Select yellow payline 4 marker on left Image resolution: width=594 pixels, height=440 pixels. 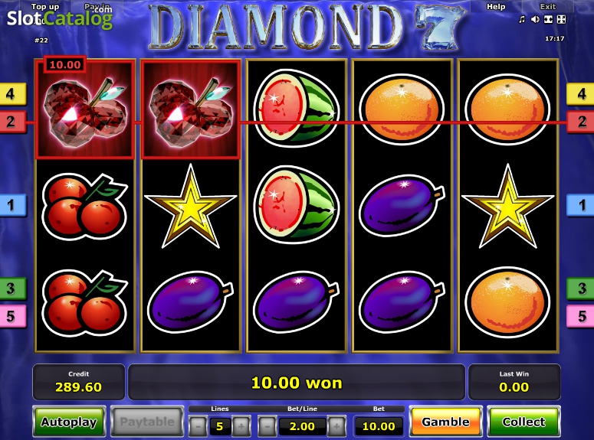tap(12, 94)
